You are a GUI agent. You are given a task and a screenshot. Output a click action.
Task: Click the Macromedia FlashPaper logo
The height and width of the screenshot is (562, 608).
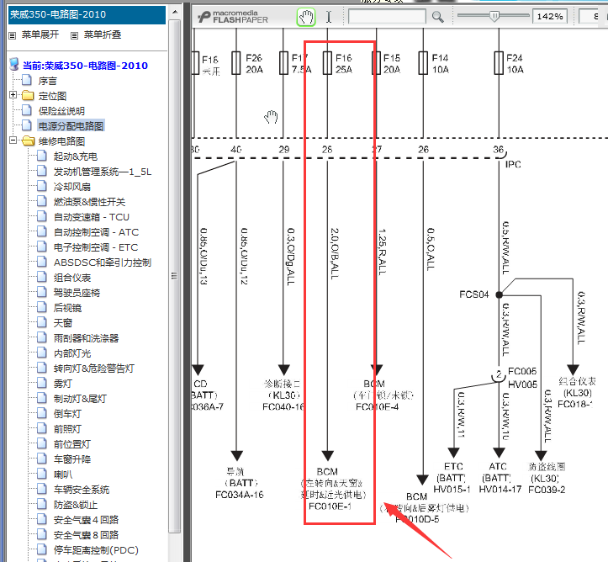(x=233, y=17)
